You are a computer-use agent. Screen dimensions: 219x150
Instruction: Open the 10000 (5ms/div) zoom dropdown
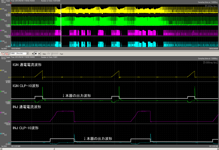[x=27, y=53]
